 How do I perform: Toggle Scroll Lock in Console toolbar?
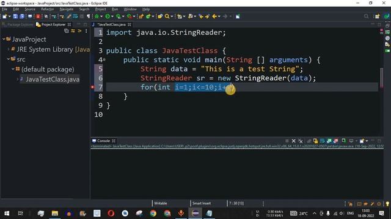tap(315, 141)
